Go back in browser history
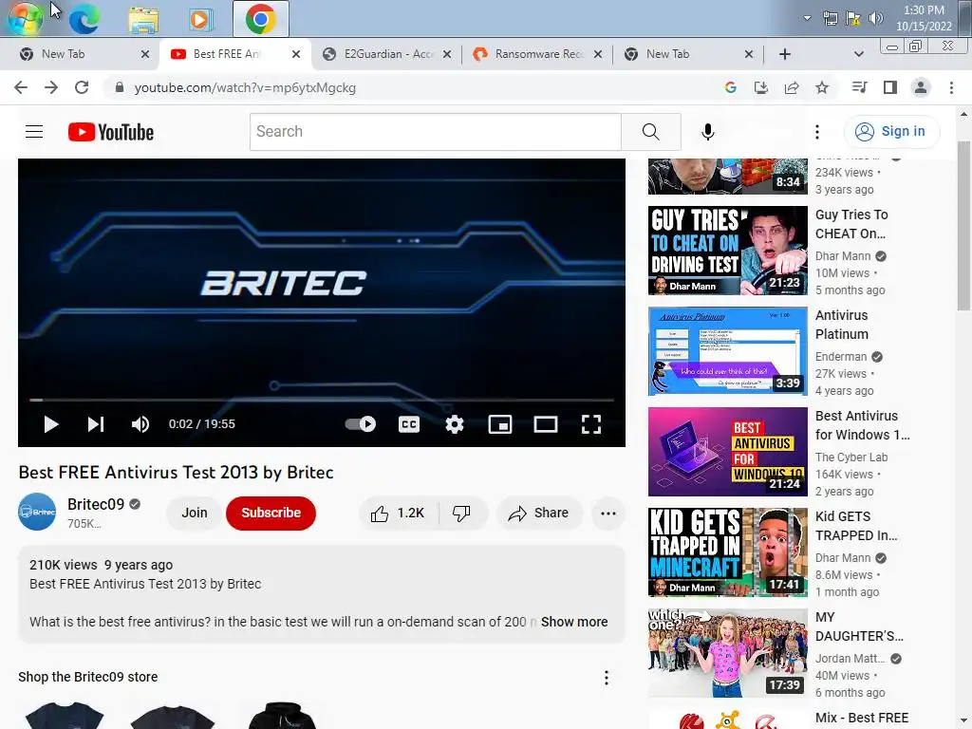The height and width of the screenshot is (729, 972). (21, 87)
